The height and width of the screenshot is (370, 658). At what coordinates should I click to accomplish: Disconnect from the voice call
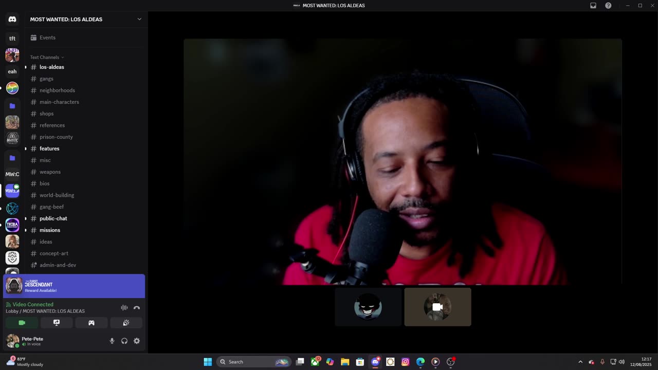[137, 308]
